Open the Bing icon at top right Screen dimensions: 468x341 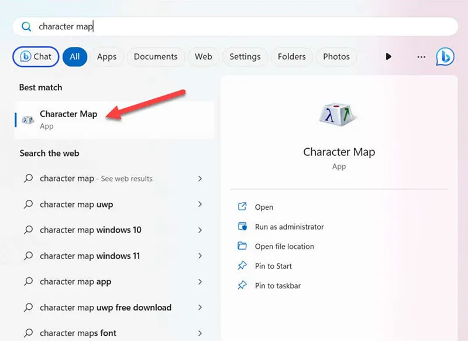pyautogui.click(x=445, y=56)
